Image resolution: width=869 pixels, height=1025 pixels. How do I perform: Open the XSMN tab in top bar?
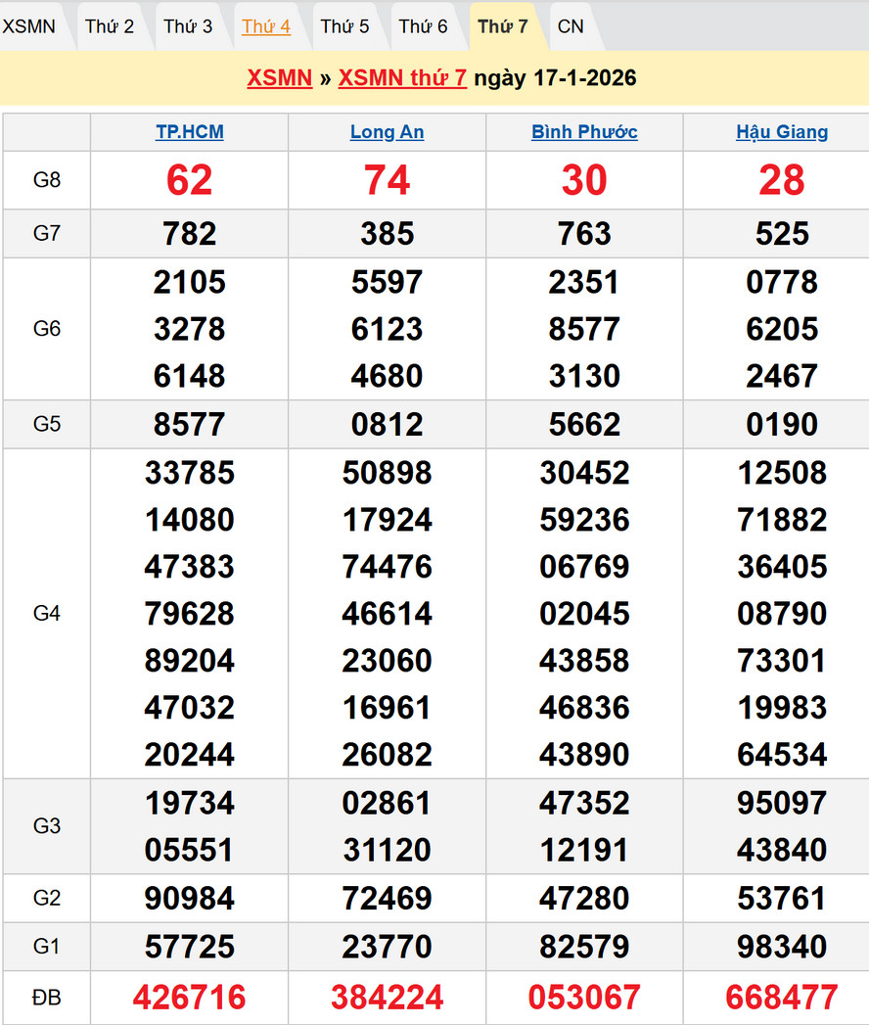point(29,26)
